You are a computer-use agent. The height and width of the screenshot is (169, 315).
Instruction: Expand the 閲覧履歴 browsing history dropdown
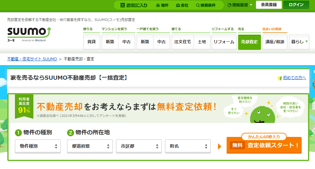tap(240, 5)
